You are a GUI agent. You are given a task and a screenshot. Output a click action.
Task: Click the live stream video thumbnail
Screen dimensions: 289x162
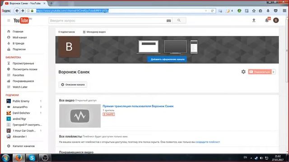click(x=80, y=116)
